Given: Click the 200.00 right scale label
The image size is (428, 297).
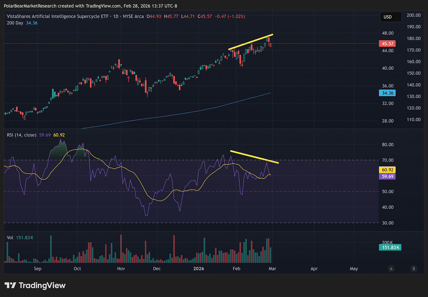Looking at the screenshot, I should coord(414,15).
